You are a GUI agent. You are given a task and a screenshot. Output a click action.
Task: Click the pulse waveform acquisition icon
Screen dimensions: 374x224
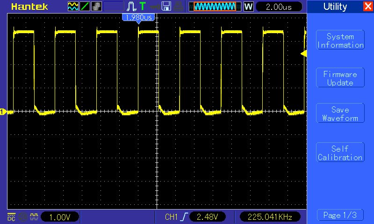click(x=131, y=7)
